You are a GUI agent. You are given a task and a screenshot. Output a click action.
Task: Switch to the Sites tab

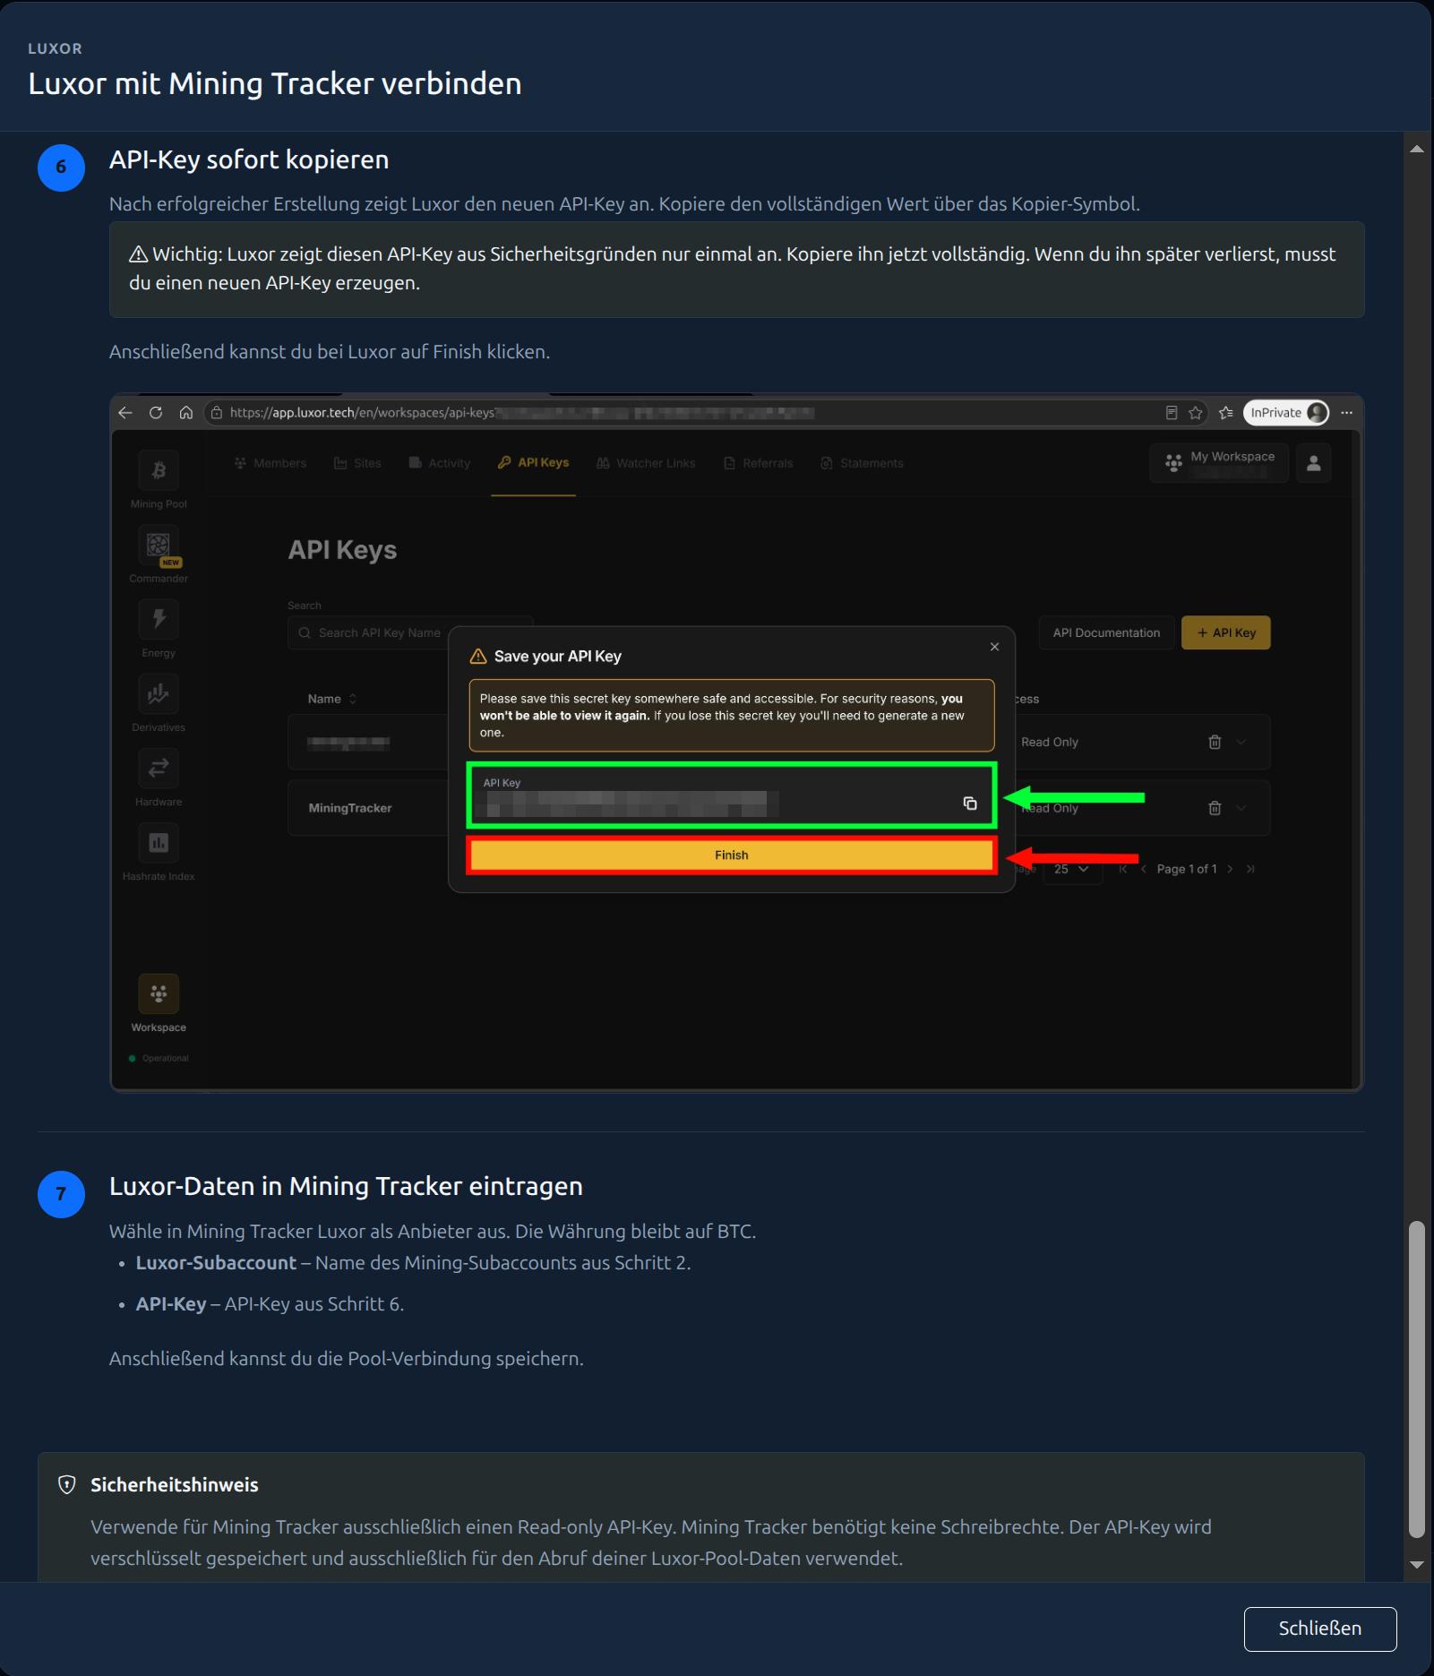point(357,463)
